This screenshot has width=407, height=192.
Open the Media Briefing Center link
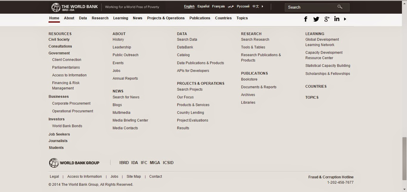click(130, 120)
